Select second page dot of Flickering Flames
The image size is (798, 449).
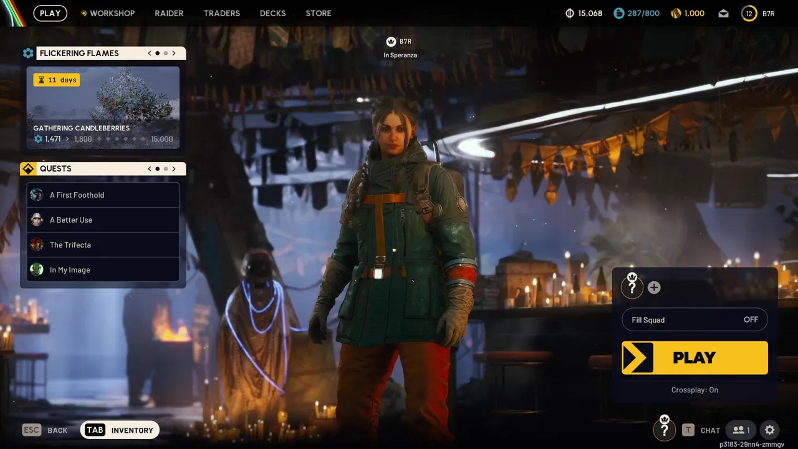pos(166,53)
